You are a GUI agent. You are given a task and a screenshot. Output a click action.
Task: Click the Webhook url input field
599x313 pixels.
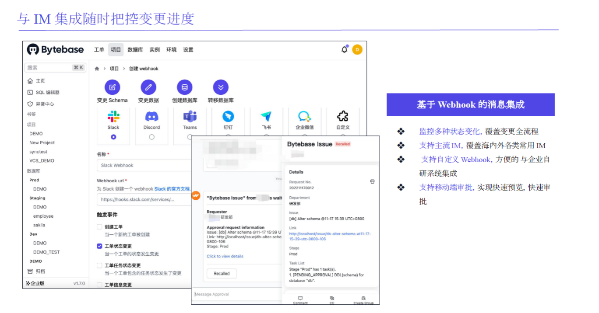[144, 199]
